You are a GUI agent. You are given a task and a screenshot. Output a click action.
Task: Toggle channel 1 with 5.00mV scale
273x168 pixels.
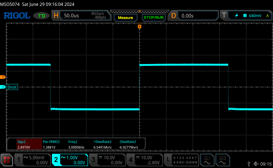pyautogui.click(x=32, y=160)
